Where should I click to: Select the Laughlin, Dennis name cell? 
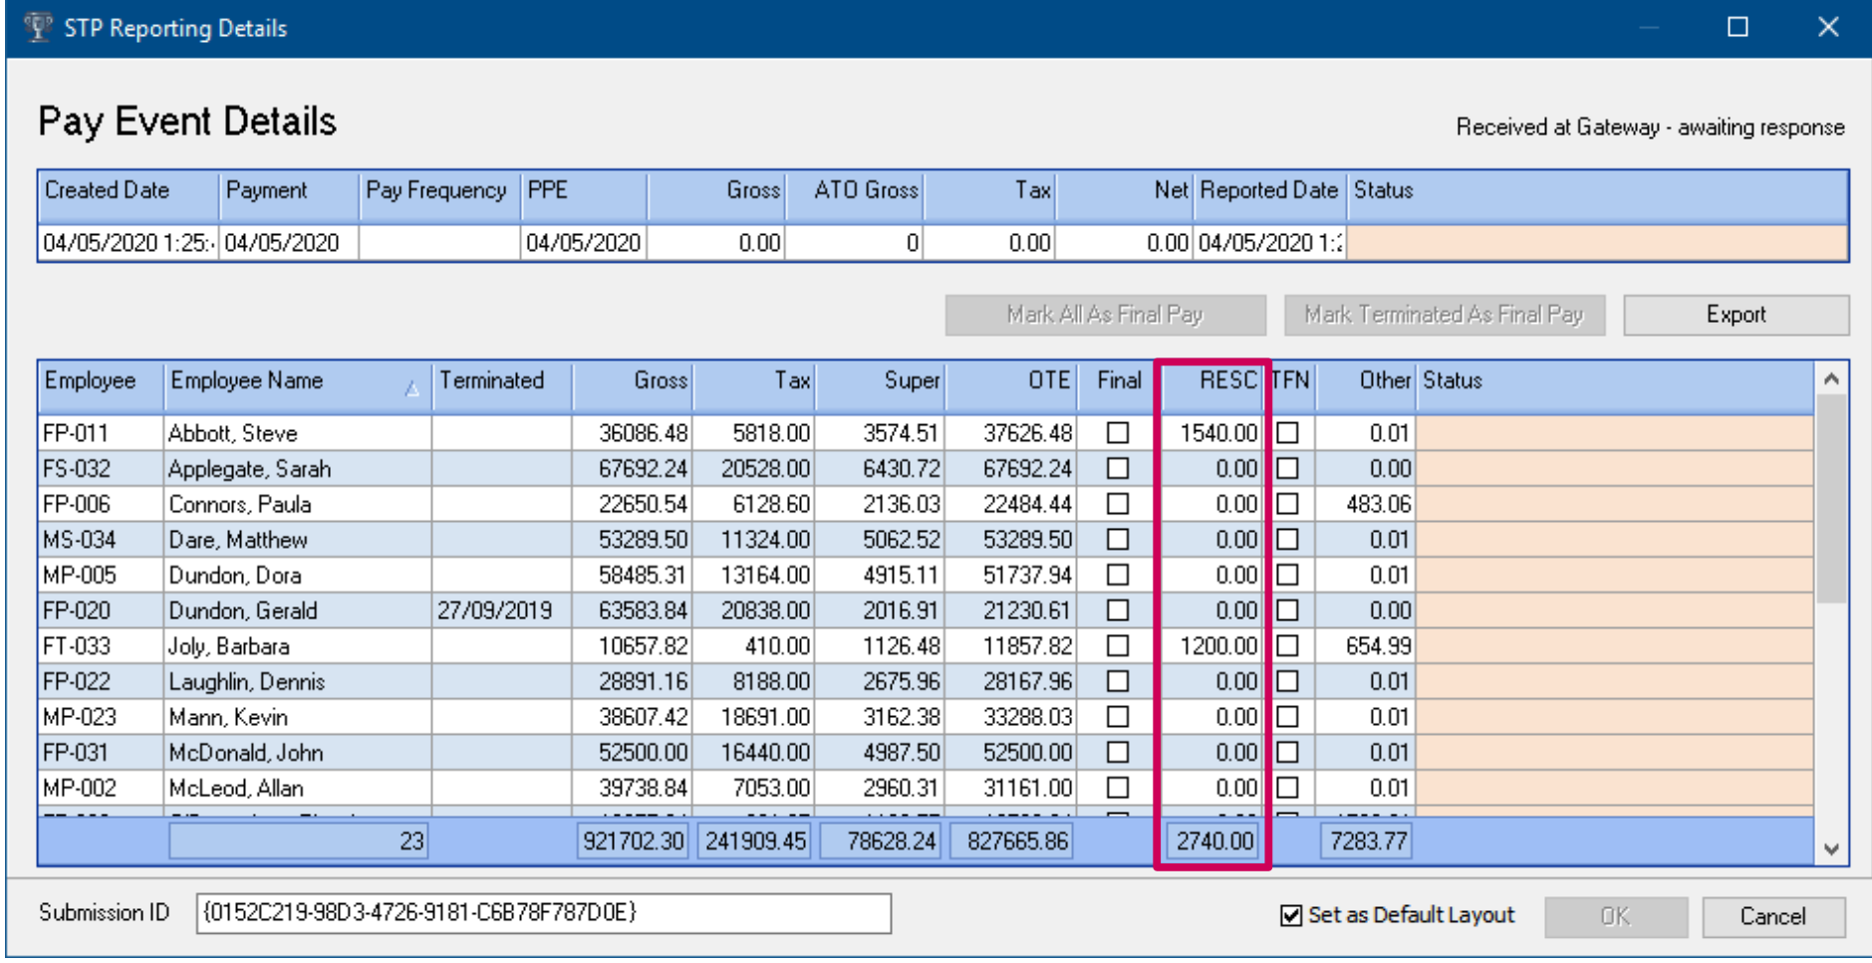tap(297, 682)
